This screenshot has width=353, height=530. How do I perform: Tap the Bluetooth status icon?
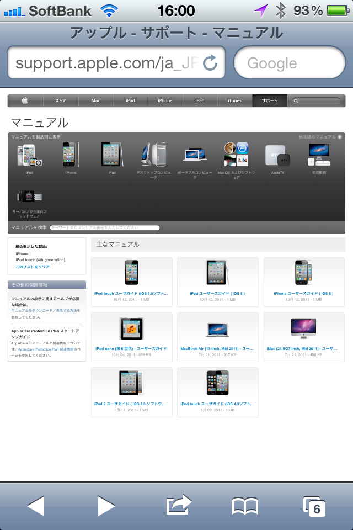click(281, 11)
